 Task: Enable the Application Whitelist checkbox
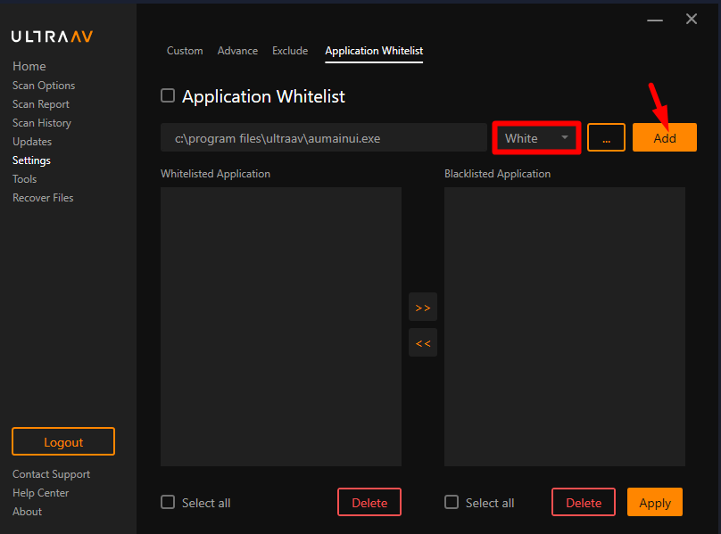pyautogui.click(x=168, y=95)
